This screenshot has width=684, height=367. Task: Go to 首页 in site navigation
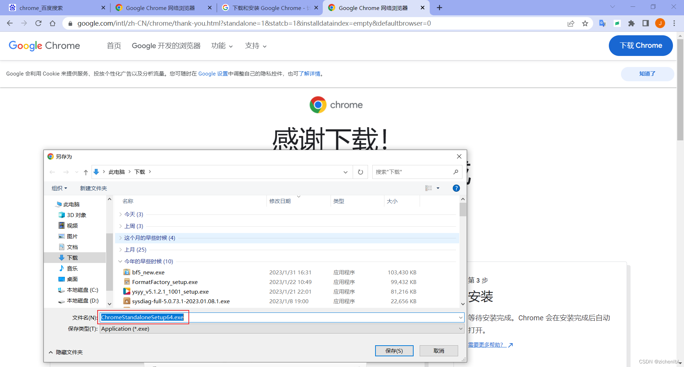tap(114, 46)
